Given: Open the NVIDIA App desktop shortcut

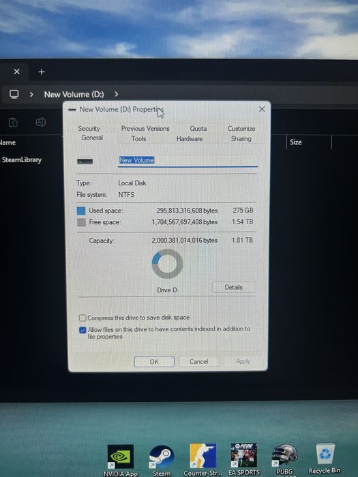Looking at the screenshot, I should click(121, 460).
